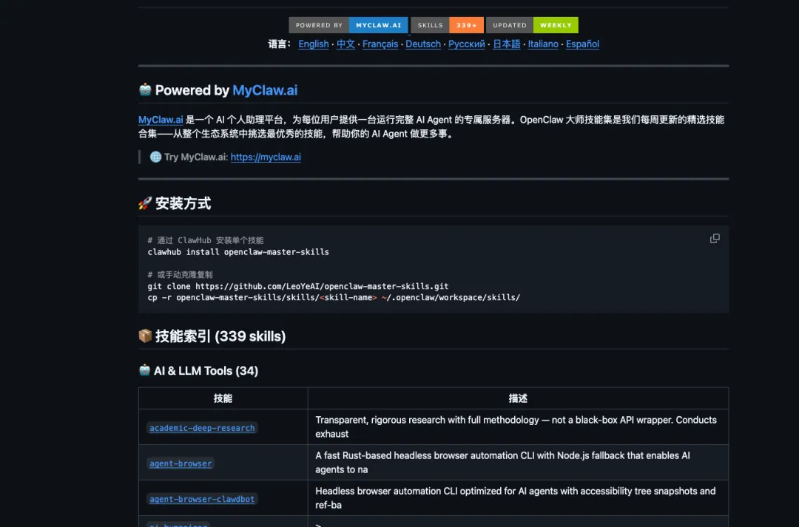The width and height of the screenshot is (799, 527).
Task: Click the 或手动克隆复制 comment line
Action: tap(180, 274)
